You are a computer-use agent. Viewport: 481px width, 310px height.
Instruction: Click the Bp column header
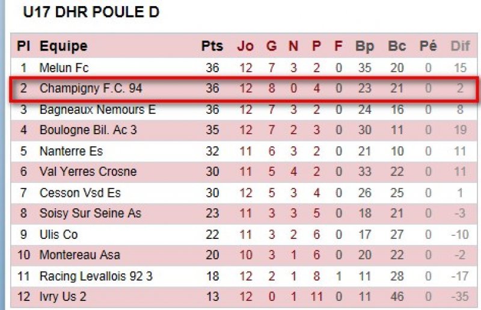pos(364,46)
